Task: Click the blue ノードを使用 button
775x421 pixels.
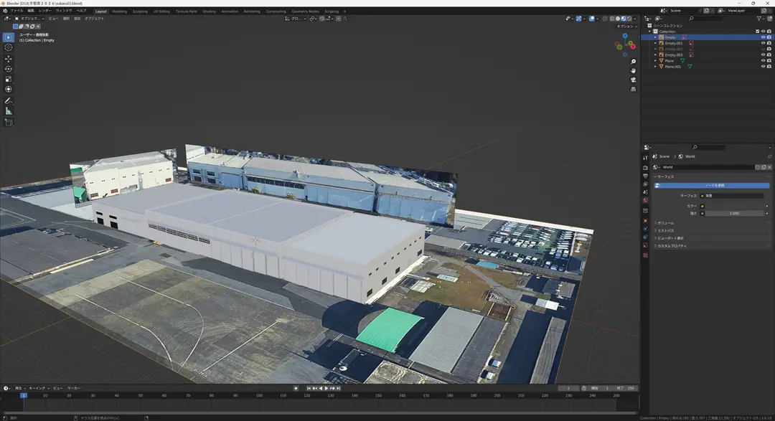Action: pos(712,185)
